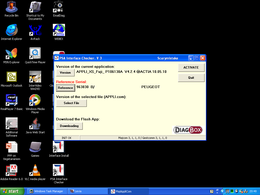Viewport: 260px width, 195px height.
Task: Open the Windows Media Player icon
Action: [35, 104]
